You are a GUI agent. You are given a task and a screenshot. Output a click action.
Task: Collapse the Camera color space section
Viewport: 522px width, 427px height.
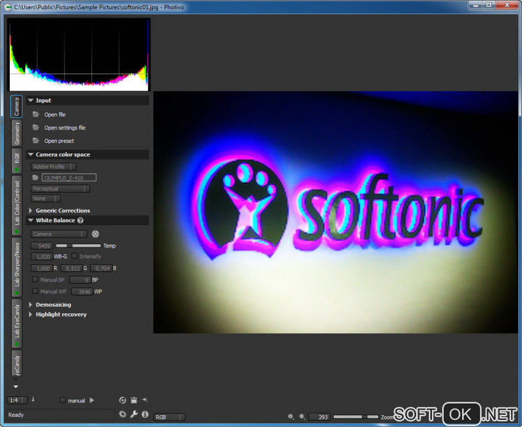point(31,154)
